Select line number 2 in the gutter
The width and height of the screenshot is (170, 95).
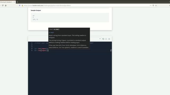[x=32, y=45]
